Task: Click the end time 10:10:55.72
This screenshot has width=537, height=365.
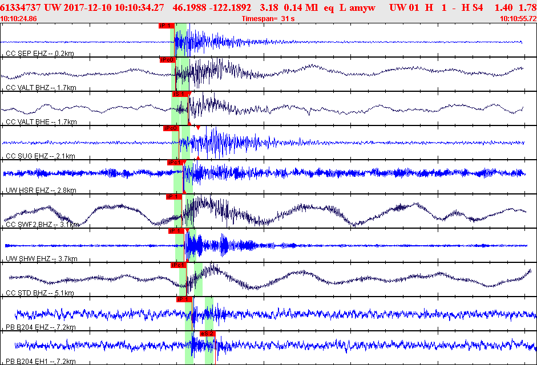Action: pos(519,19)
